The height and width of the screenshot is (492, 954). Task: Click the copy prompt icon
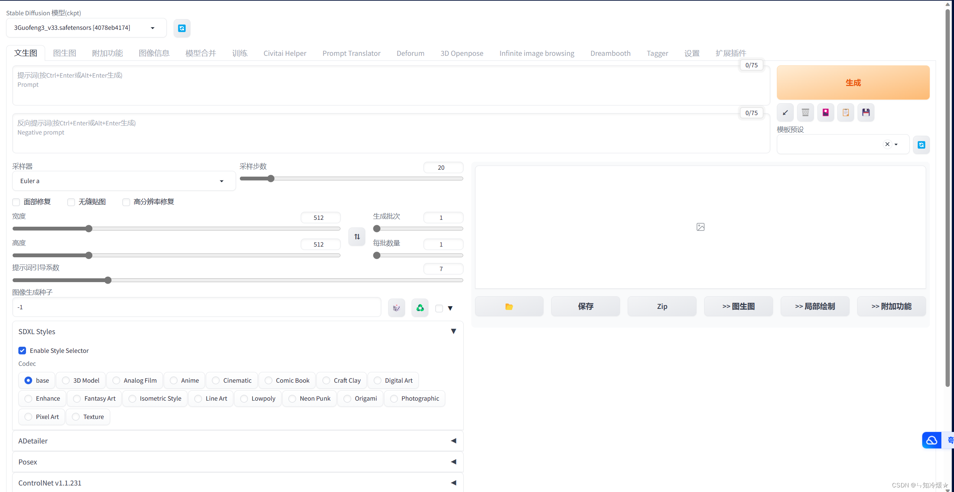click(x=846, y=112)
